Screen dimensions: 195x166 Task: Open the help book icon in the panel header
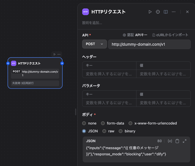pyautogui.click(x=166, y=12)
